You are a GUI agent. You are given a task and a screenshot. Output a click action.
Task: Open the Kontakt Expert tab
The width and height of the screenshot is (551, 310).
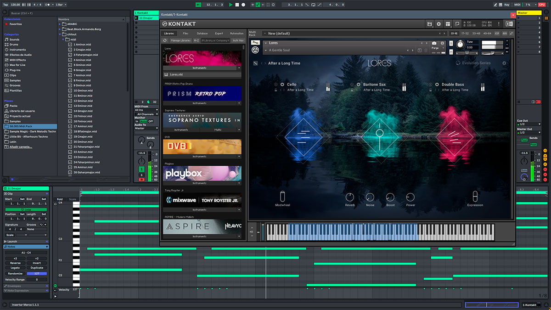coord(219,34)
